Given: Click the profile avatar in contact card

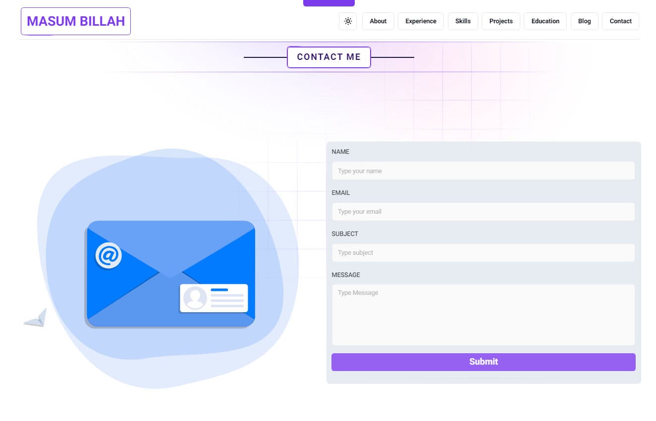Looking at the screenshot, I should tap(195, 298).
